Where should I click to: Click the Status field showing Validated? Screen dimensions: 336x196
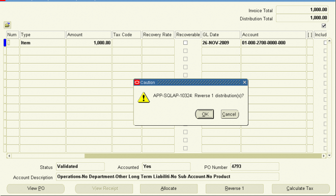[x=80, y=166]
